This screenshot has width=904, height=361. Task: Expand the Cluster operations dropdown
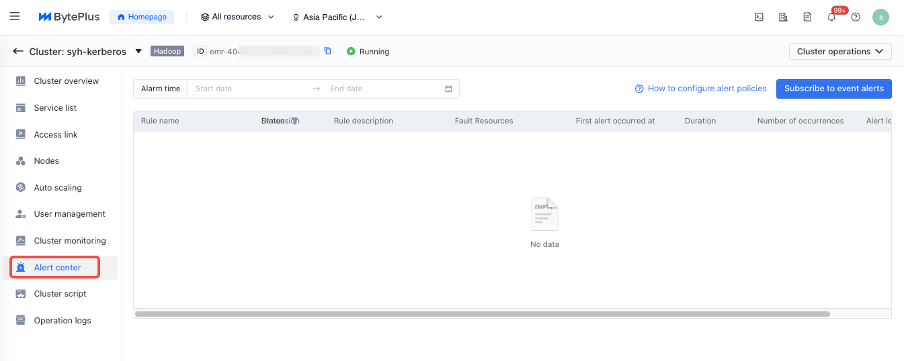click(840, 52)
